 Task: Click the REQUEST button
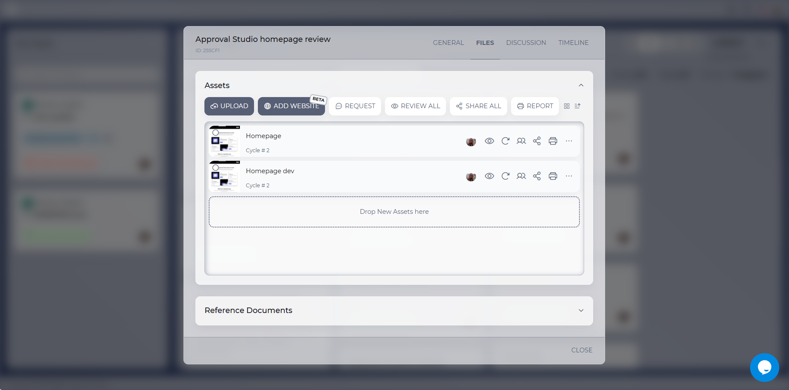(355, 106)
